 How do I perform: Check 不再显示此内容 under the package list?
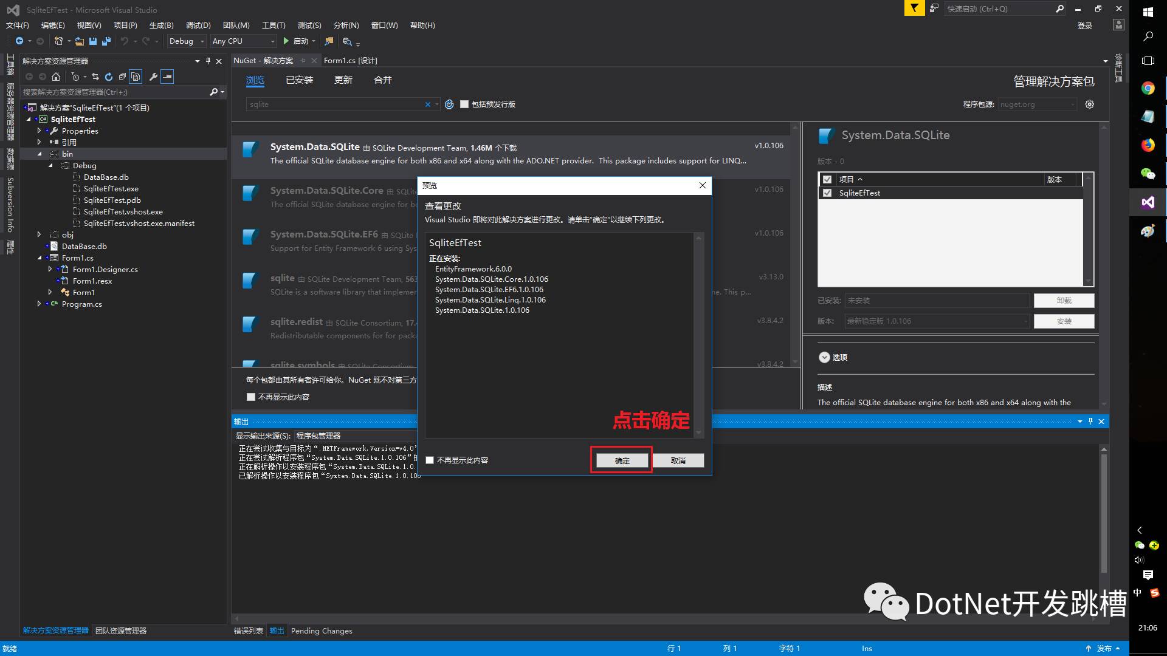(250, 397)
